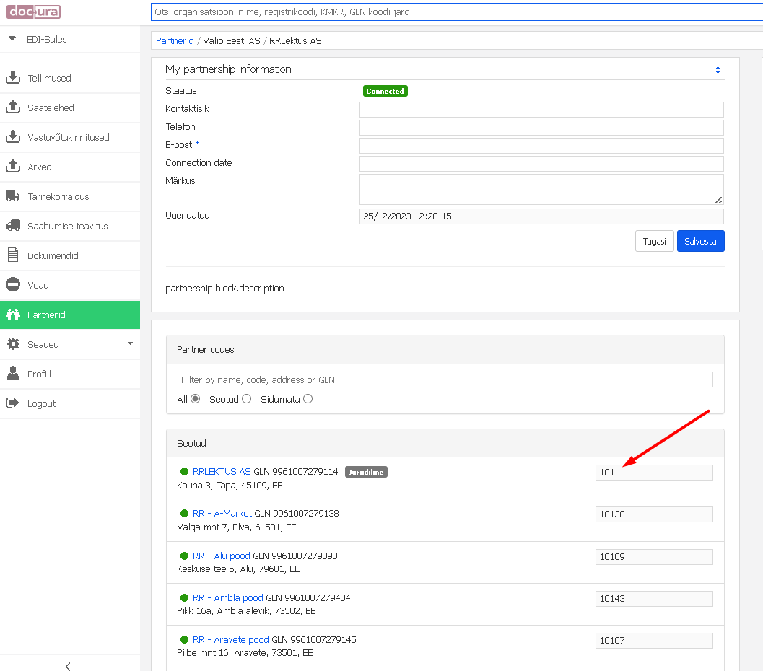This screenshot has height=671, width=763.
Task: Click the Uuendatud date field
Action: pos(541,216)
